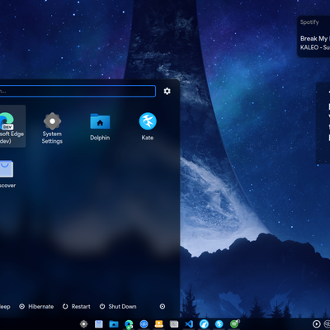Open Kate editor from the launcher grid
Image resolution: width=330 pixels, height=330 pixels.
(148, 126)
